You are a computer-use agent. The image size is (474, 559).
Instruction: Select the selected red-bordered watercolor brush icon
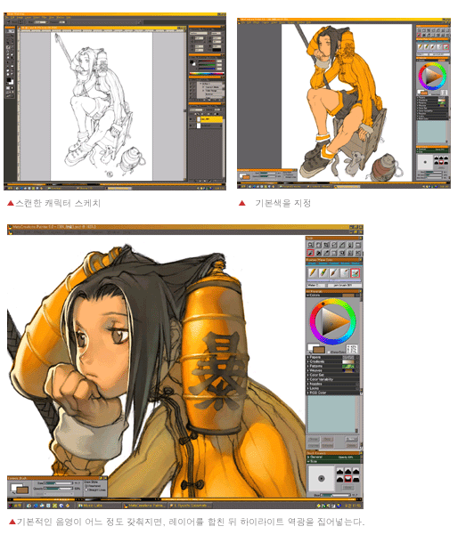(x=355, y=272)
